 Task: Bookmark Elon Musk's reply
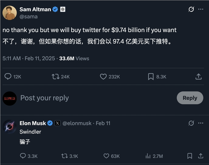[x=190, y=156]
